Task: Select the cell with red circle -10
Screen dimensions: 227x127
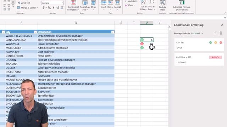Action: (x=146, y=44)
